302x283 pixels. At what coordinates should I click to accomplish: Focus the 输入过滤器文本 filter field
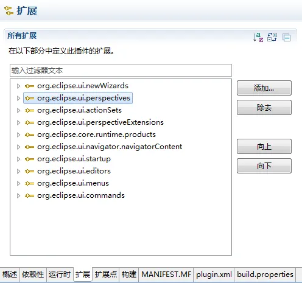tap(121, 71)
